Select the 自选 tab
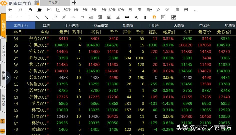The width and height of the screenshot is (236, 135). pyautogui.click(x=46, y=25)
